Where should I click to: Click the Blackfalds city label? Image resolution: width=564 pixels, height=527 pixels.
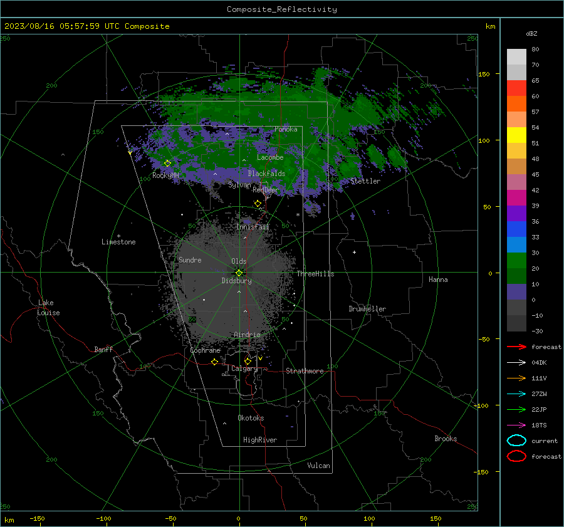coord(266,174)
